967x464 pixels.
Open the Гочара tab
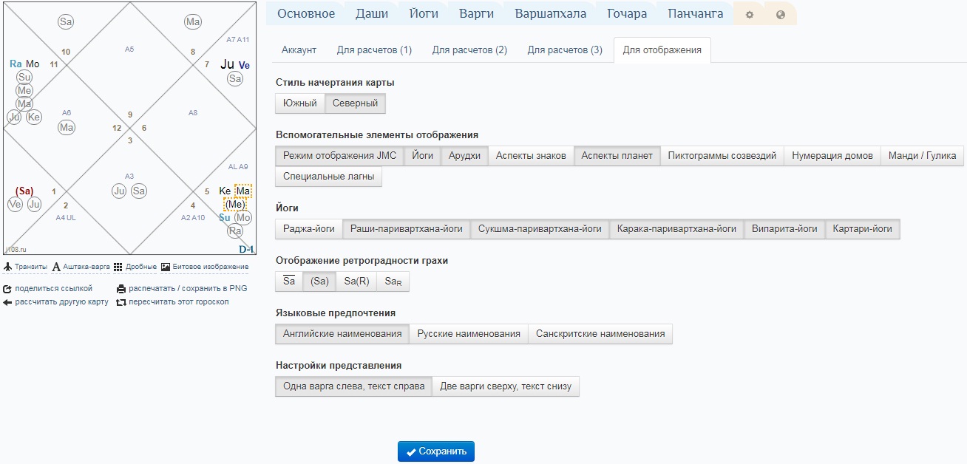pos(627,13)
